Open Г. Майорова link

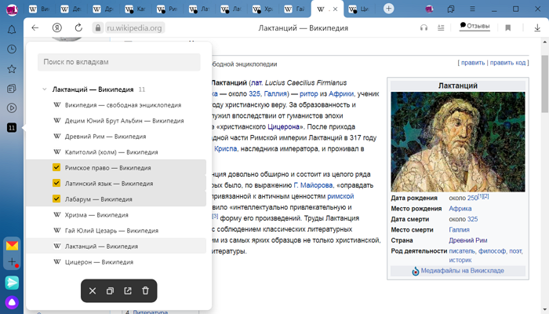313,185
